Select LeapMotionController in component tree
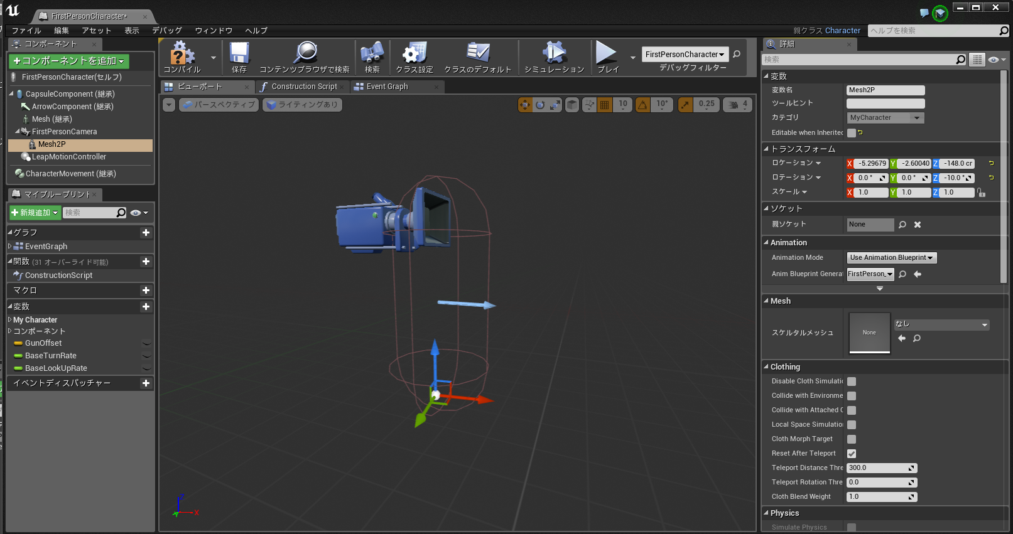 coord(69,157)
